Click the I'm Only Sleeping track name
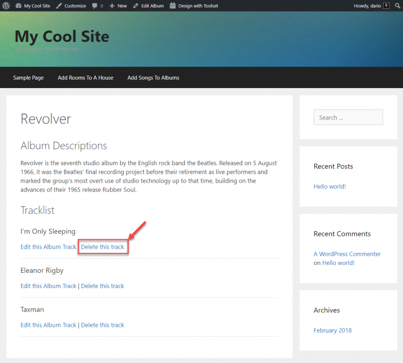 [x=48, y=231]
